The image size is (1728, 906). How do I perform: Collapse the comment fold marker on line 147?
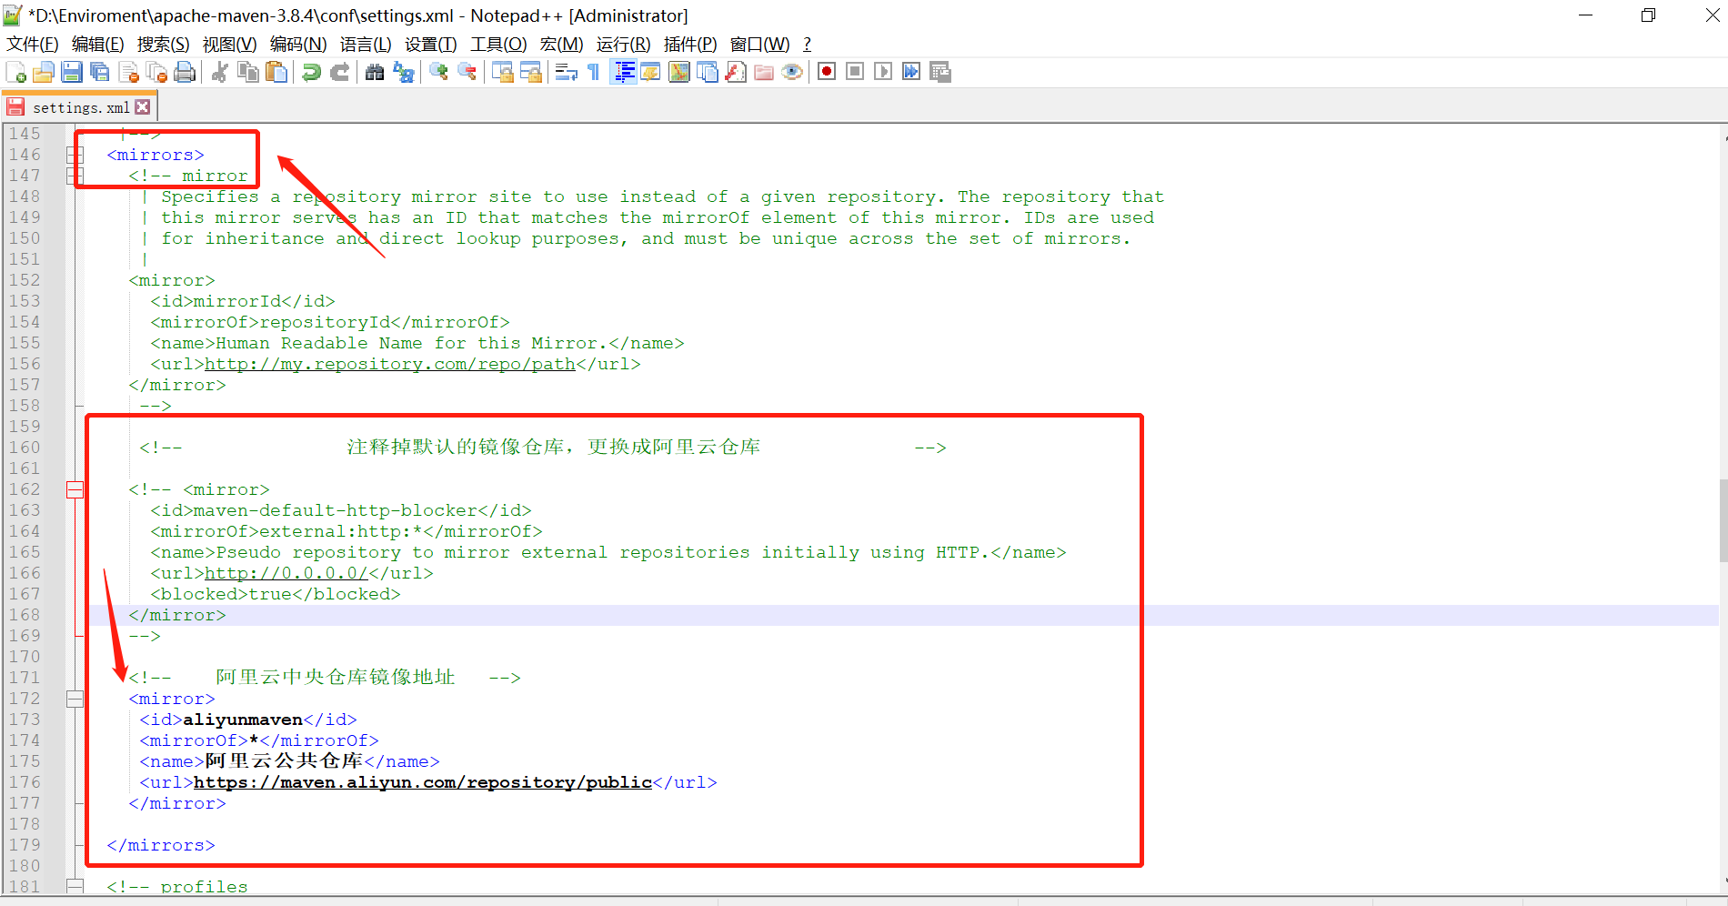point(75,176)
